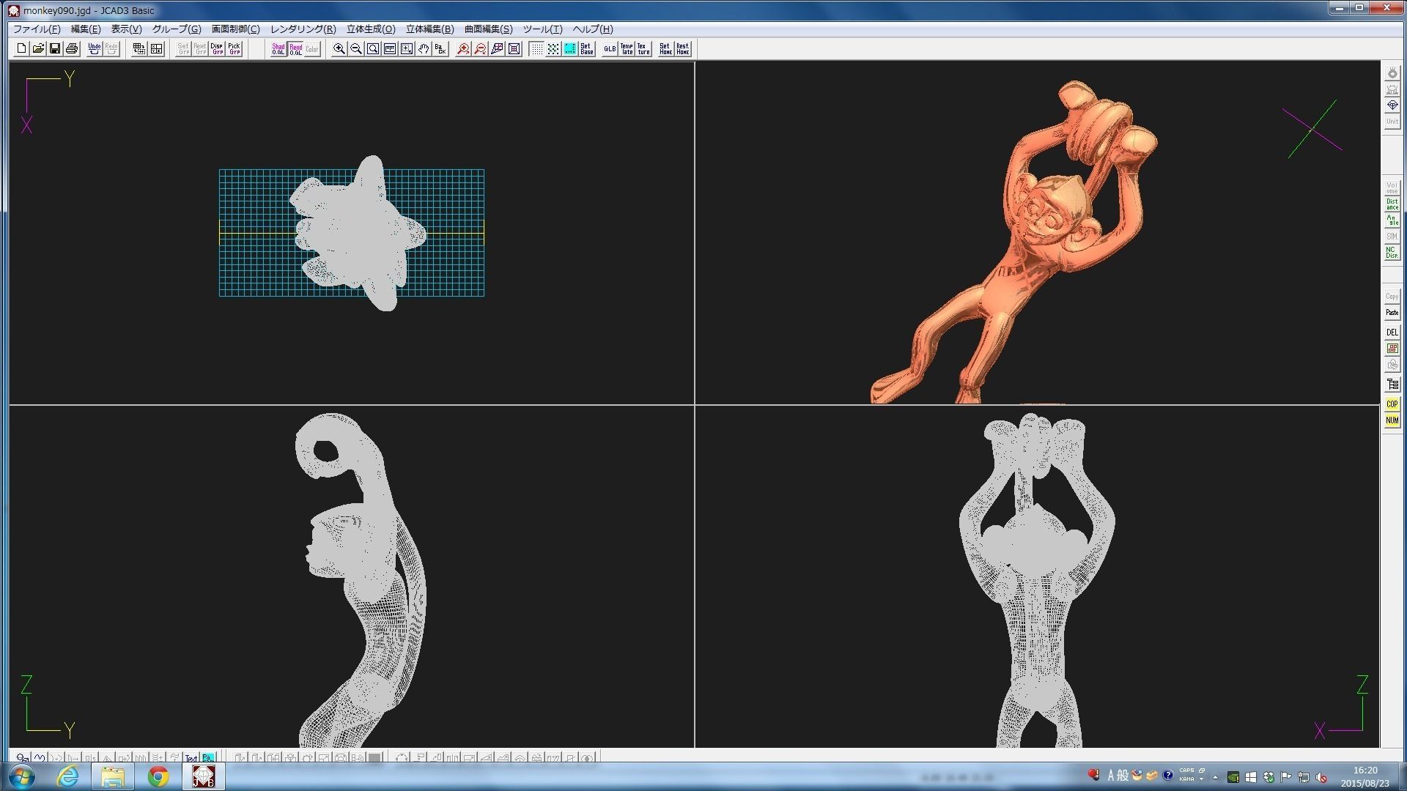Toggle the Shad O.GL shading mode
The height and width of the screenshot is (791, 1407).
coord(278,48)
